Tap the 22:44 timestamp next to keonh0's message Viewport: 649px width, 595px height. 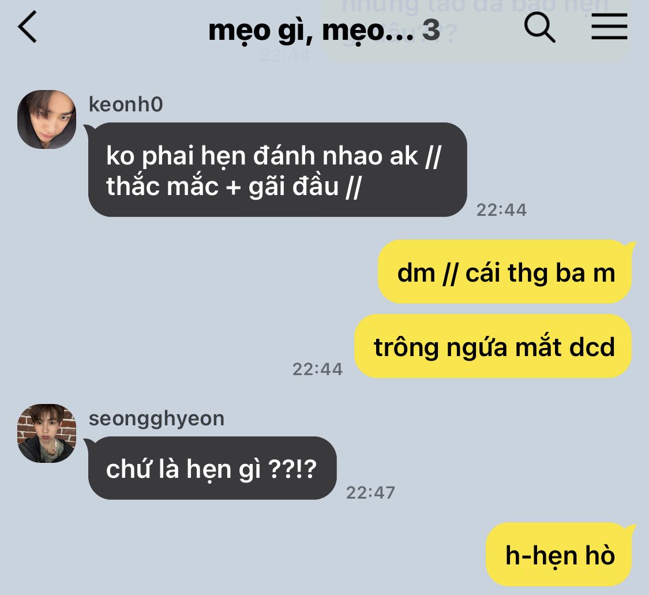click(x=501, y=210)
